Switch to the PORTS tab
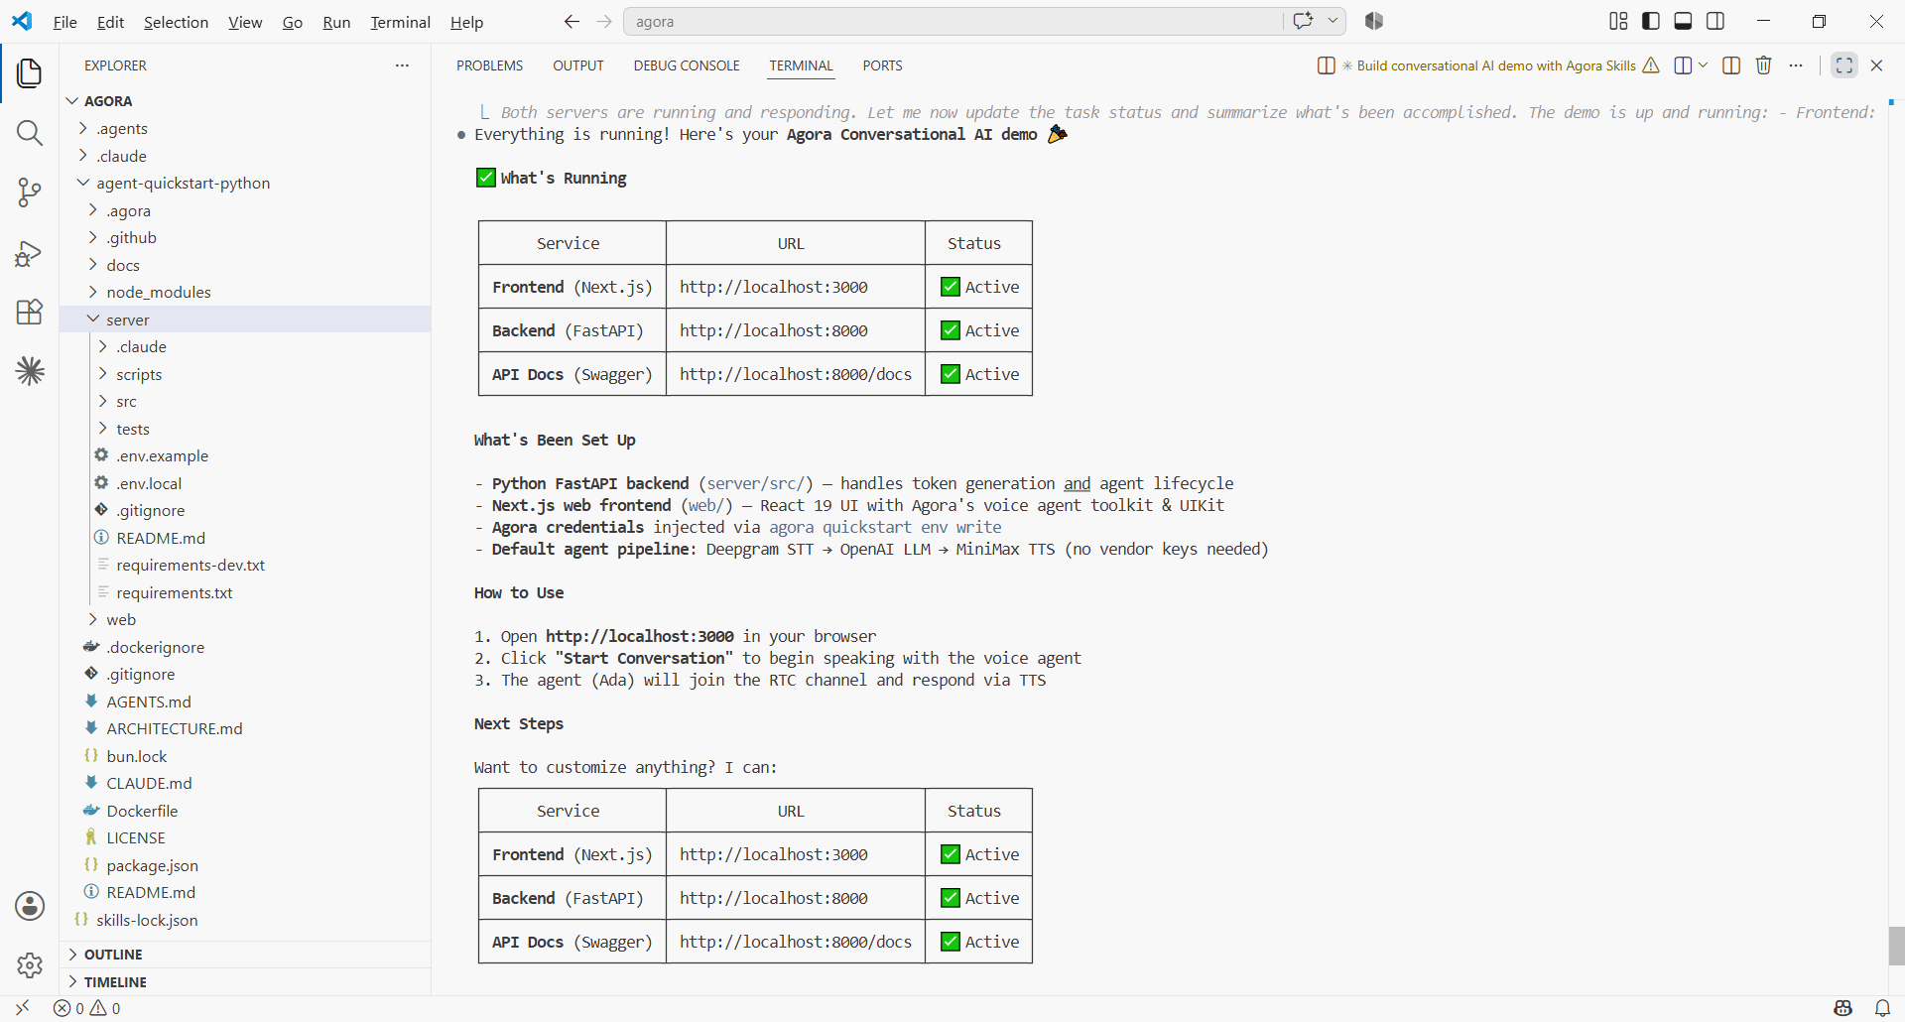The width and height of the screenshot is (1905, 1022). point(882,65)
